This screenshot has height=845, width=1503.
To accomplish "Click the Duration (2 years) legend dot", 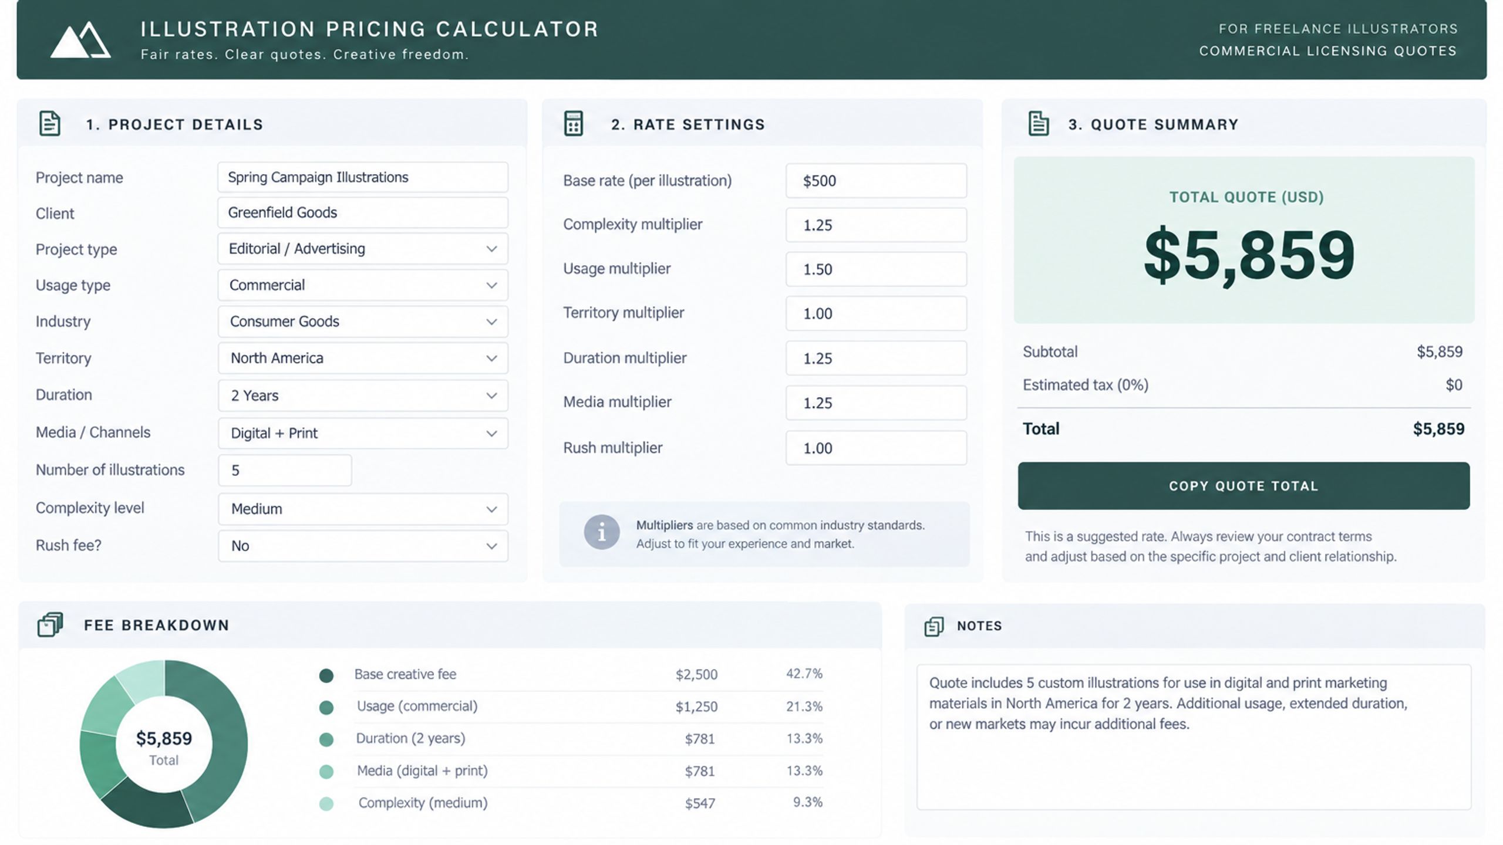I will coord(326,739).
